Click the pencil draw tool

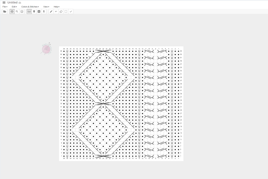pos(51,11)
